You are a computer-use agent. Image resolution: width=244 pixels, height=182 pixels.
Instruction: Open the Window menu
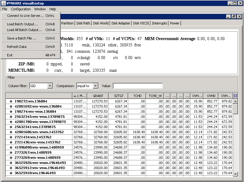pos(40,9)
